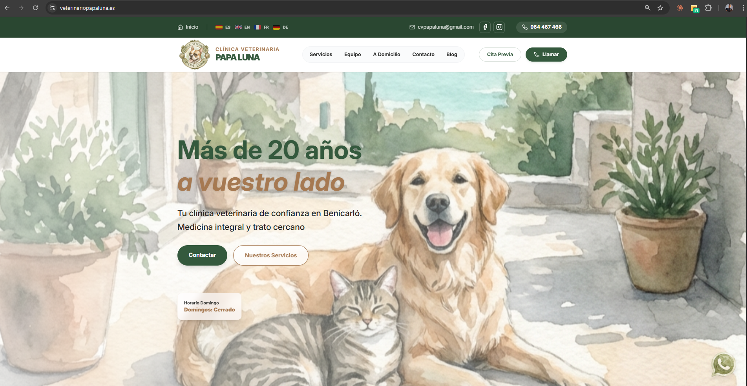Click the Papa Luna clinic logo
Screen dimensions: 747x386
(194, 54)
